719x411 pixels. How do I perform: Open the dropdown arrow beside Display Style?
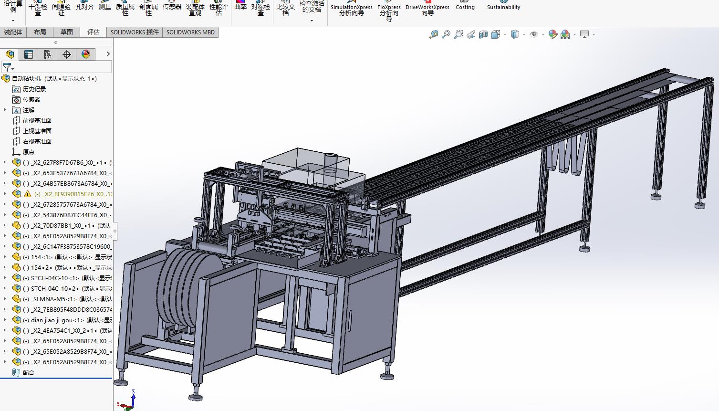(x=524, y=34)
